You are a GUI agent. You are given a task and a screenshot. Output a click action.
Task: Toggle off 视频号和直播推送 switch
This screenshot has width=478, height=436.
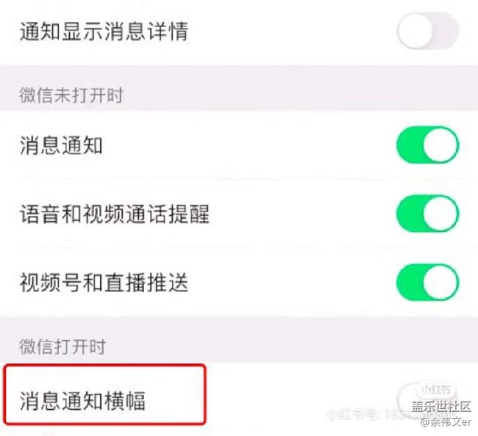tap(428, 283)
